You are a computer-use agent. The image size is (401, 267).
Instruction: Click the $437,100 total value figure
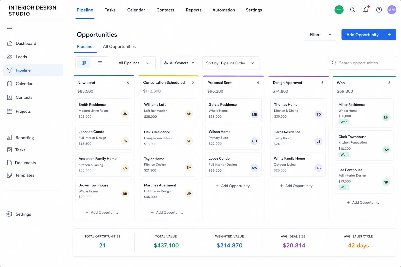point(166,245)
